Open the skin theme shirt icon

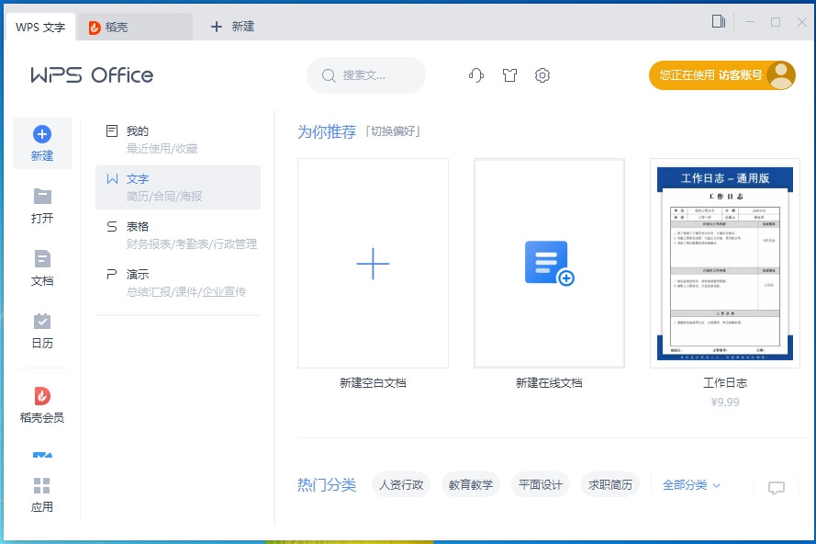point(509,75)
